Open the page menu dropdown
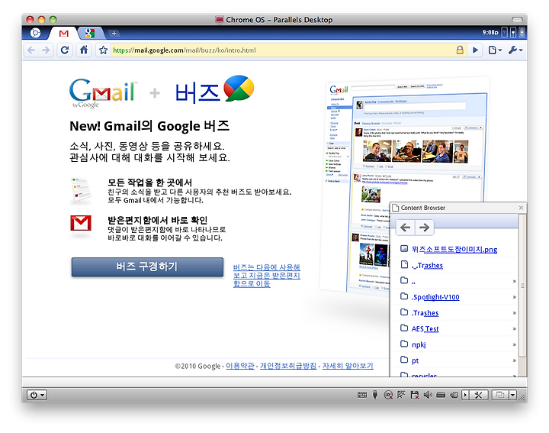549x433 pixels. click(x=495, y=50)
